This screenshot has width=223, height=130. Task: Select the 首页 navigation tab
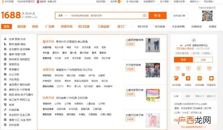click(6, 26)
